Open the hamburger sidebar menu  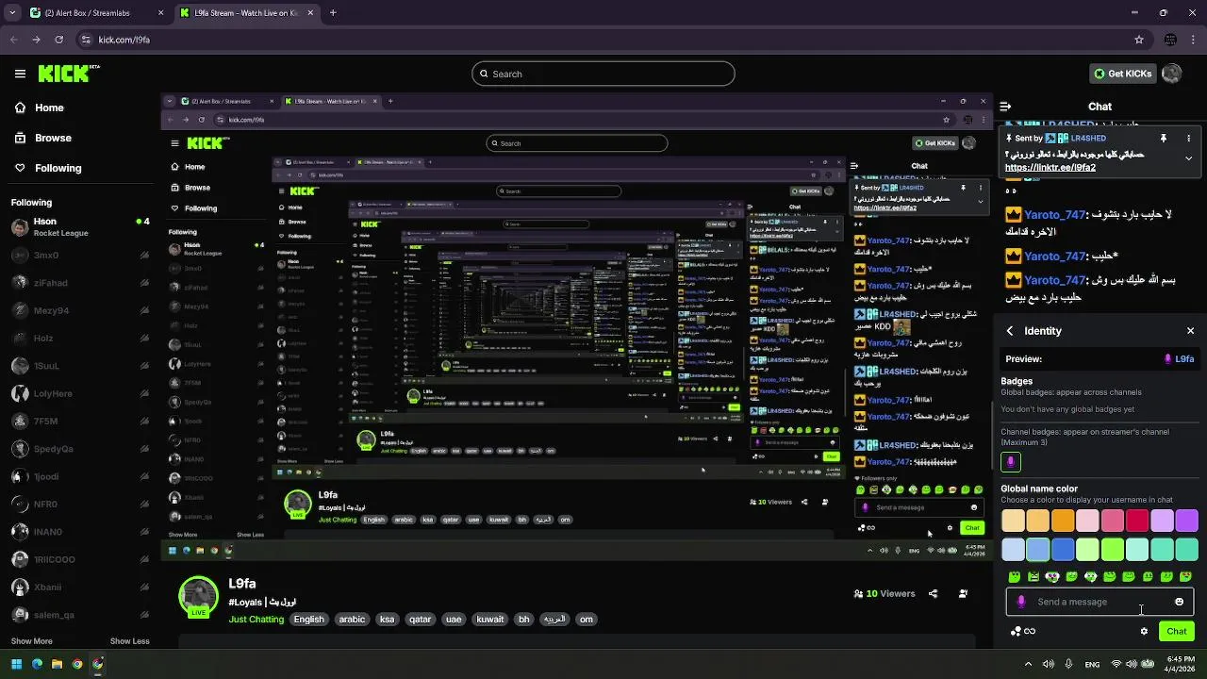[20, 74]
